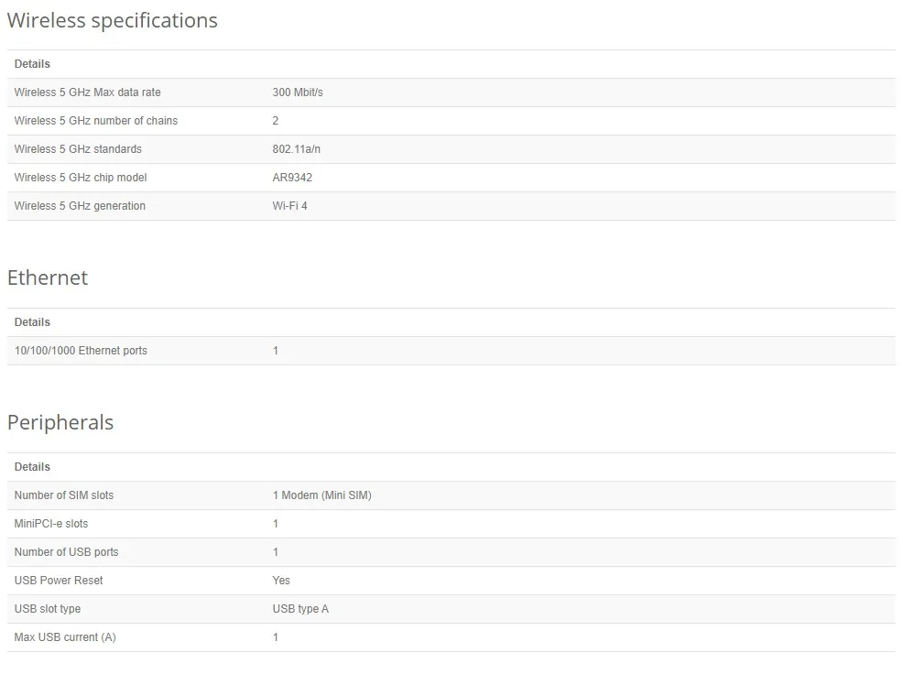Screen dimensions: 903x685
Task: Click the Wireless 5 GHz Max data rate label
Action: pyautogui.click(x=87, y=92)
